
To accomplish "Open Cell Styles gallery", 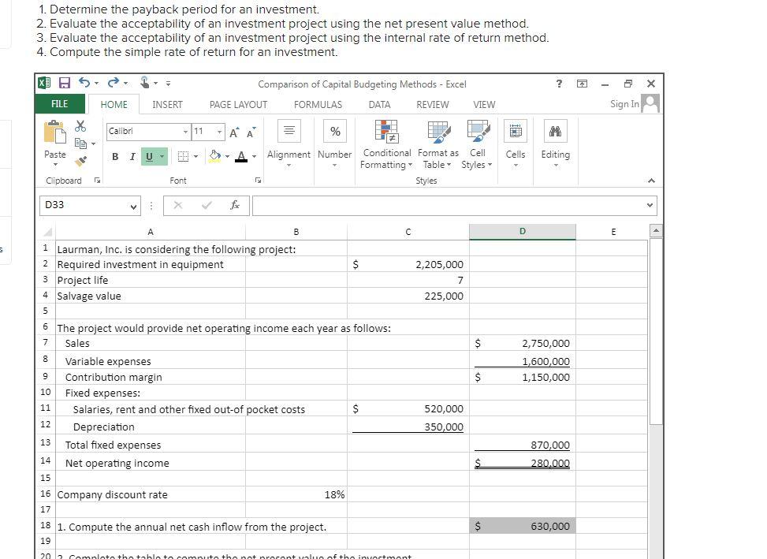I will point(478,145).
